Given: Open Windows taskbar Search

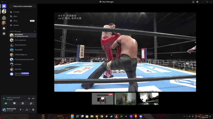Looking at the screenshot, I should click(x=77, y=116).
